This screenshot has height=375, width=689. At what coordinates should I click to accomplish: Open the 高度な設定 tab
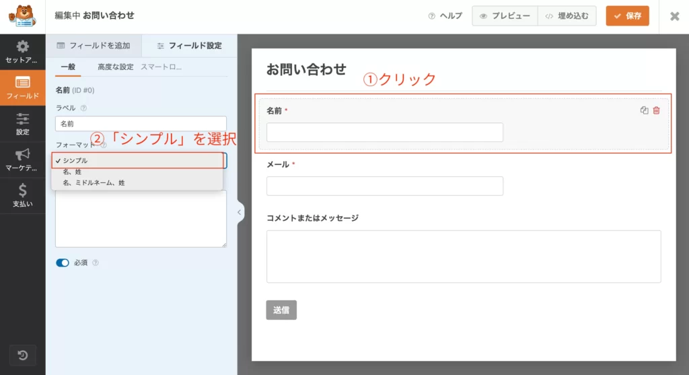tap(115, 67)
